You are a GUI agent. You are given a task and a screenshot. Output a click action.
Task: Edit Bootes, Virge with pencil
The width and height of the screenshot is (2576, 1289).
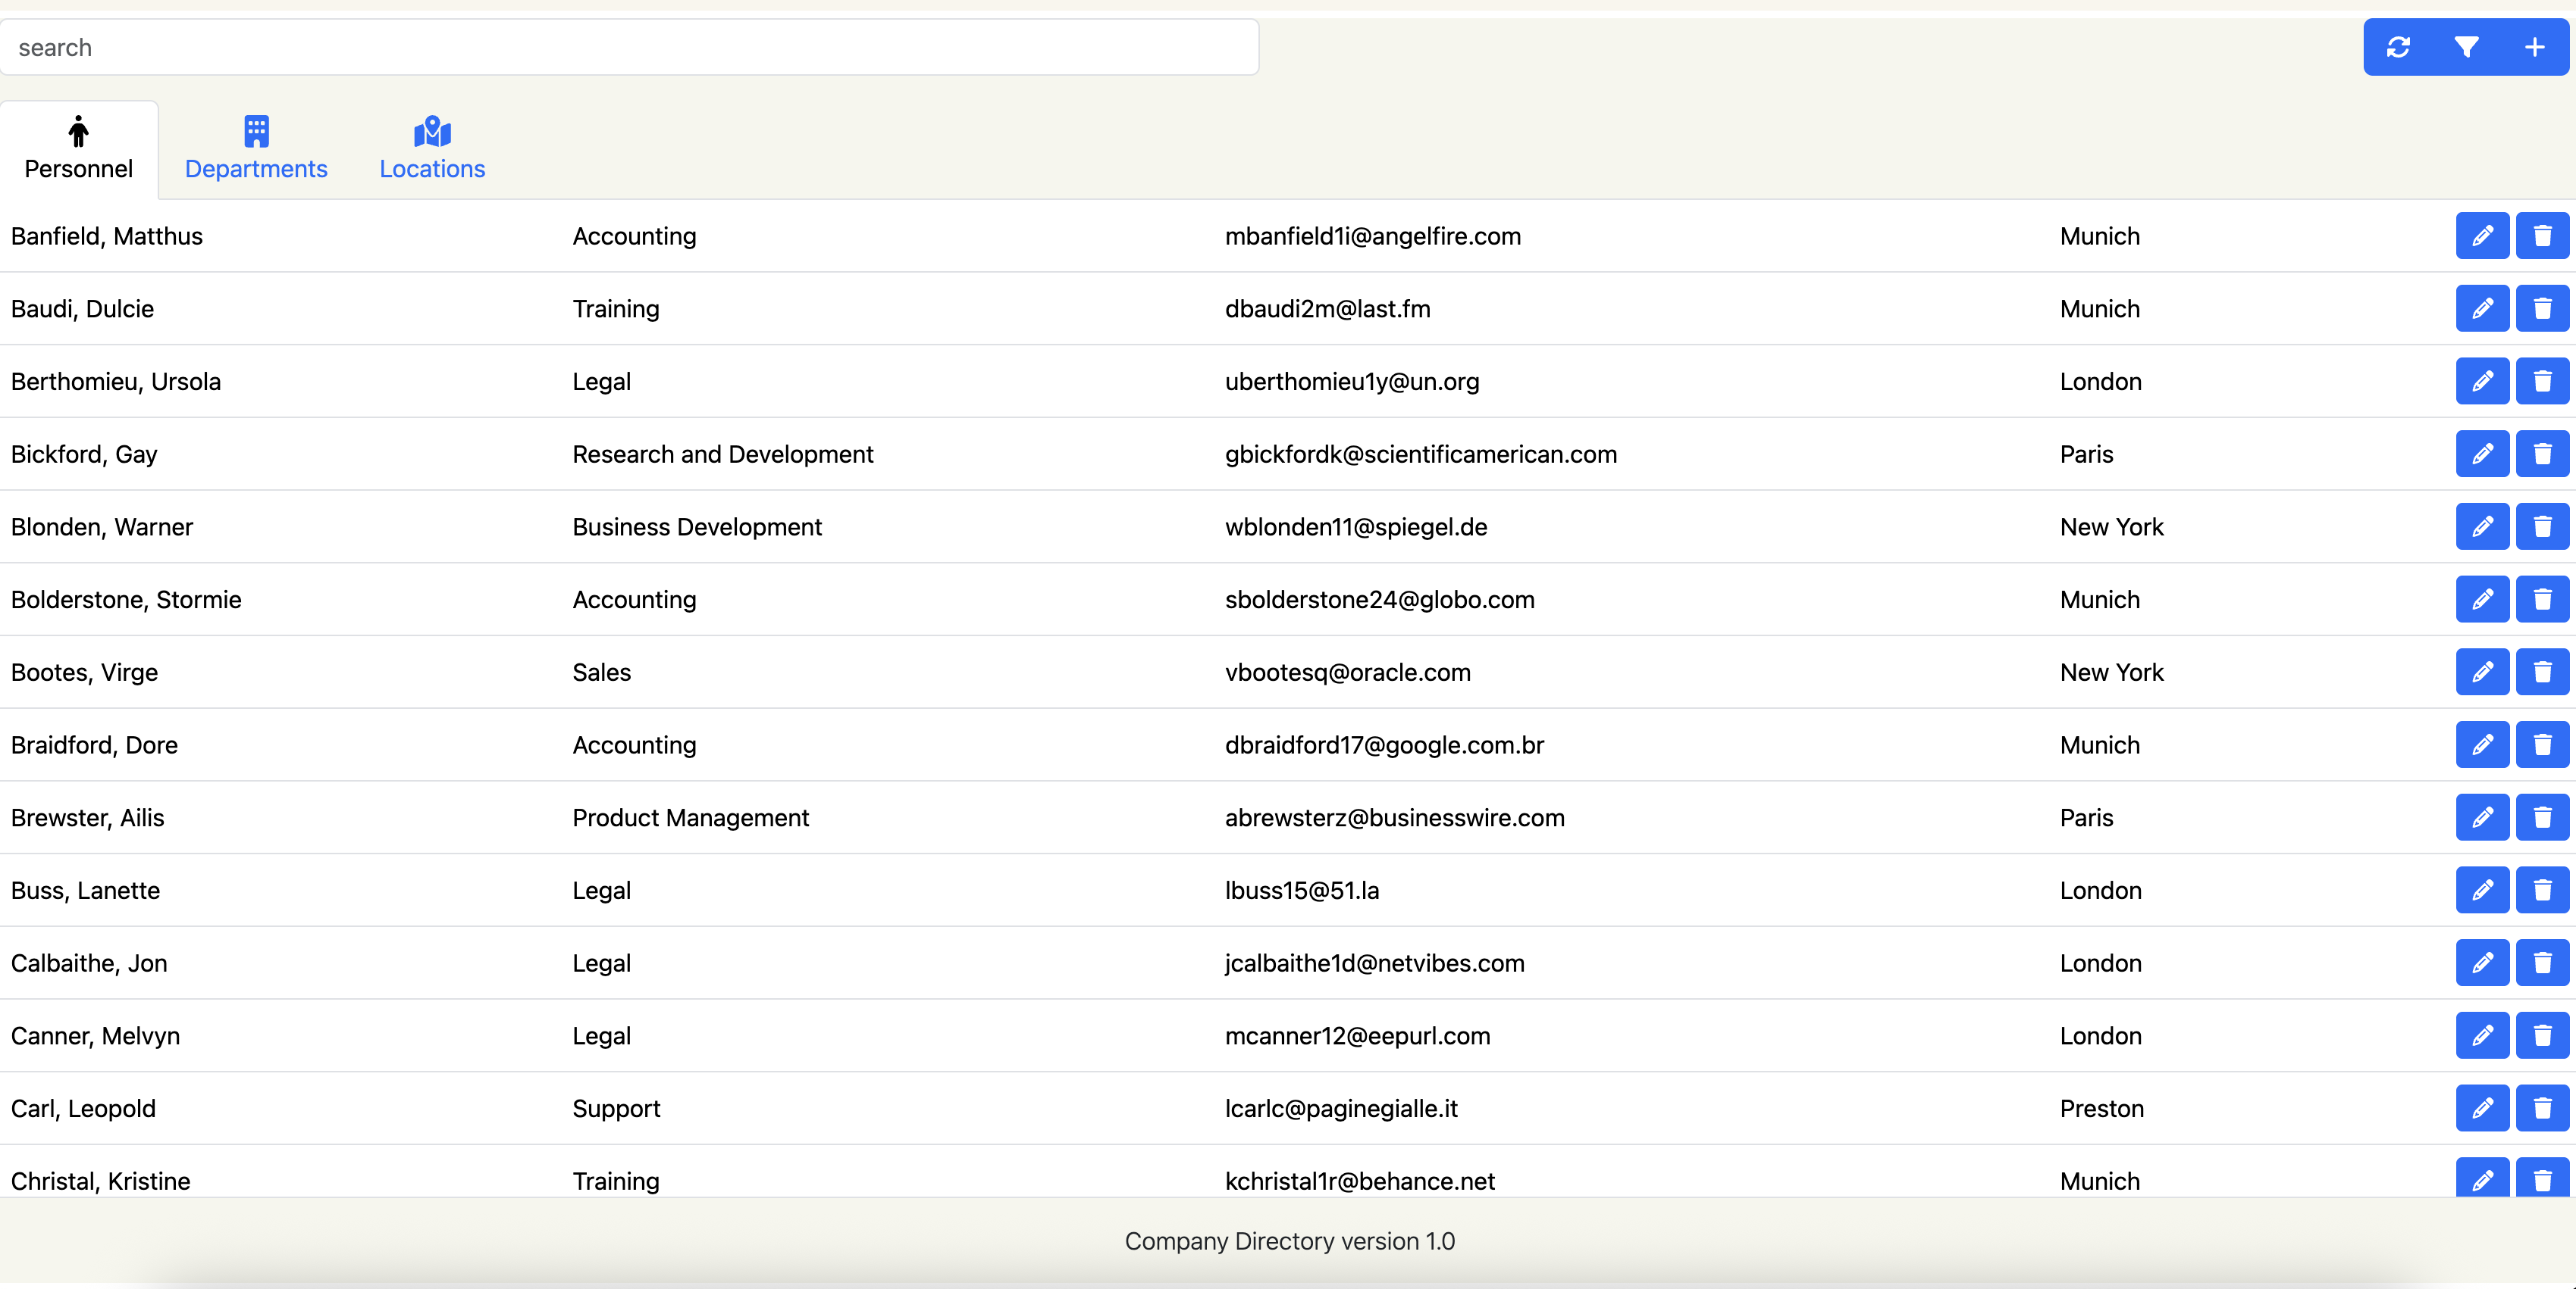tap(2482, 673)
